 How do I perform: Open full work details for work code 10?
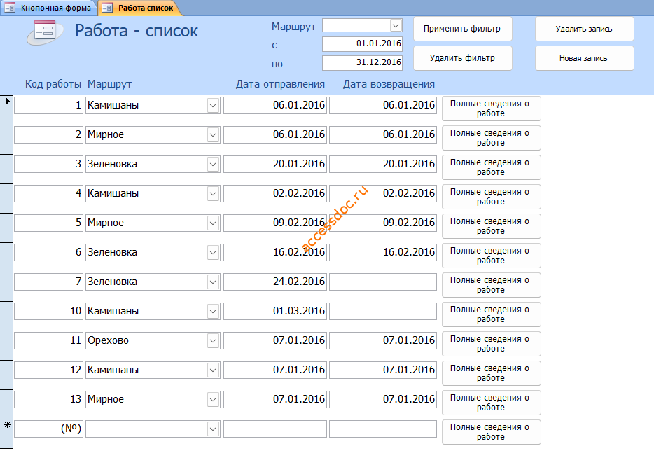coord(492,314)
